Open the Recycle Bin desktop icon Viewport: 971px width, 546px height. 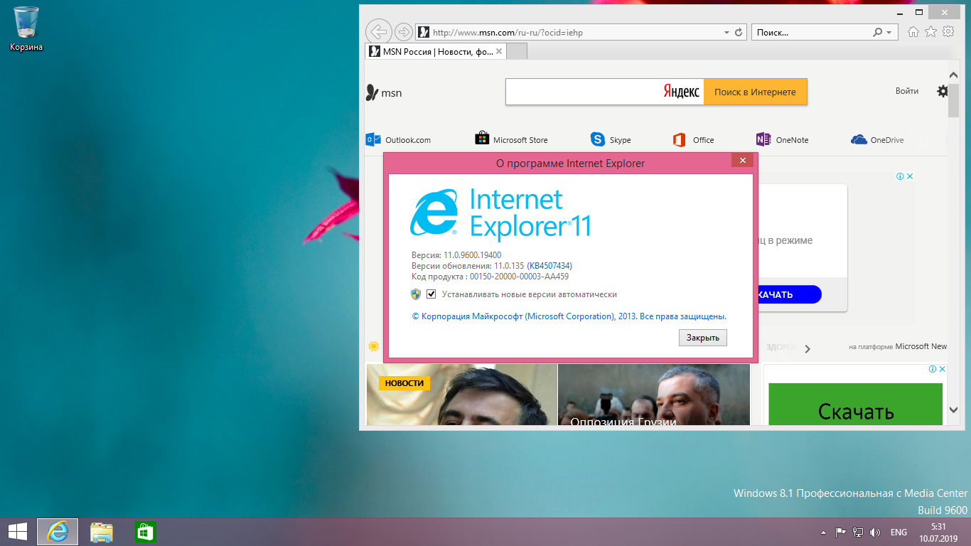pyautogui.click(x=26, y=28)
